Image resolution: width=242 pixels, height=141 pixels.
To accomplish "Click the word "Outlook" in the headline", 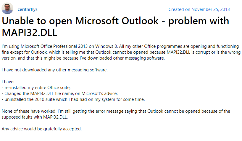I will tap(140, 21).
